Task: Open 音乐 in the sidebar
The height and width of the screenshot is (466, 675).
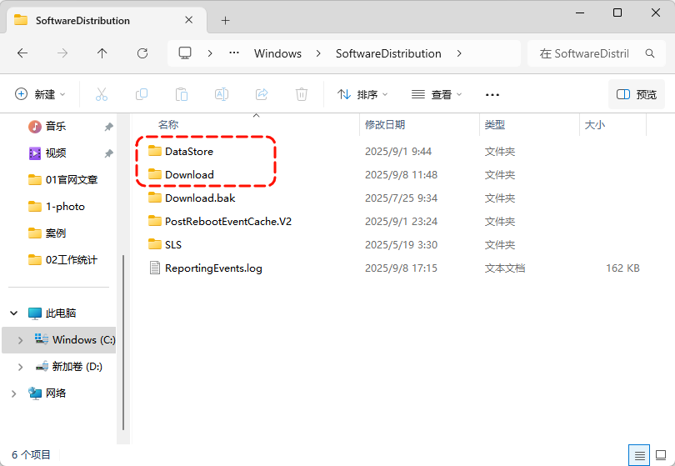Action: click(56, 126)
